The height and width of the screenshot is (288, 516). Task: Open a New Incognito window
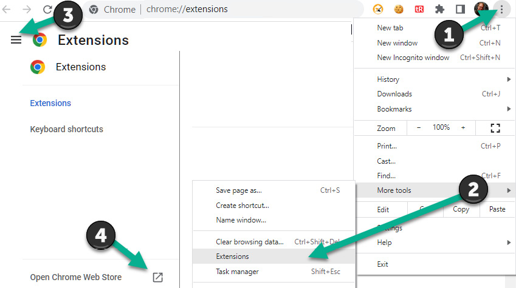[x=435, y=58]
